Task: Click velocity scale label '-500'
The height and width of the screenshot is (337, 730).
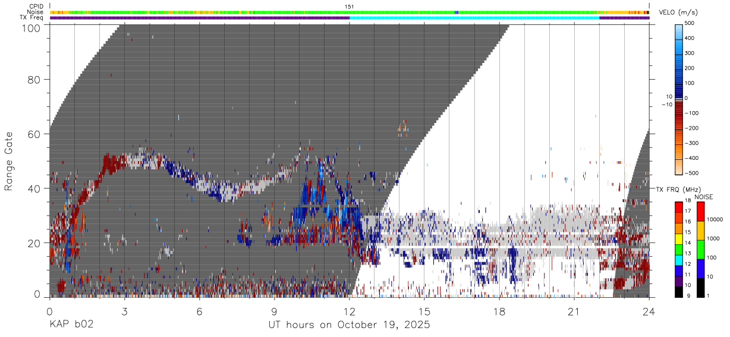Action: tap(692, 173)
